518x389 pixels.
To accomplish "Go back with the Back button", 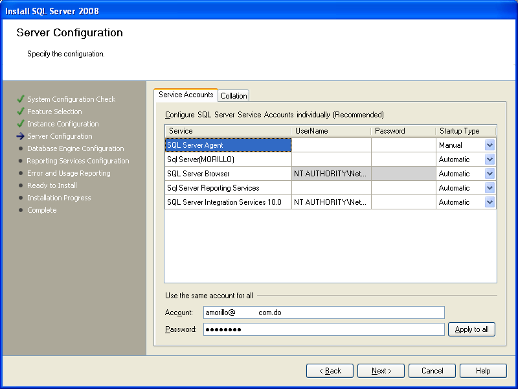I will click(x=330, y=371).
